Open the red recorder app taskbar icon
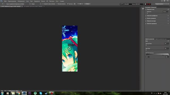 point(52,93)
